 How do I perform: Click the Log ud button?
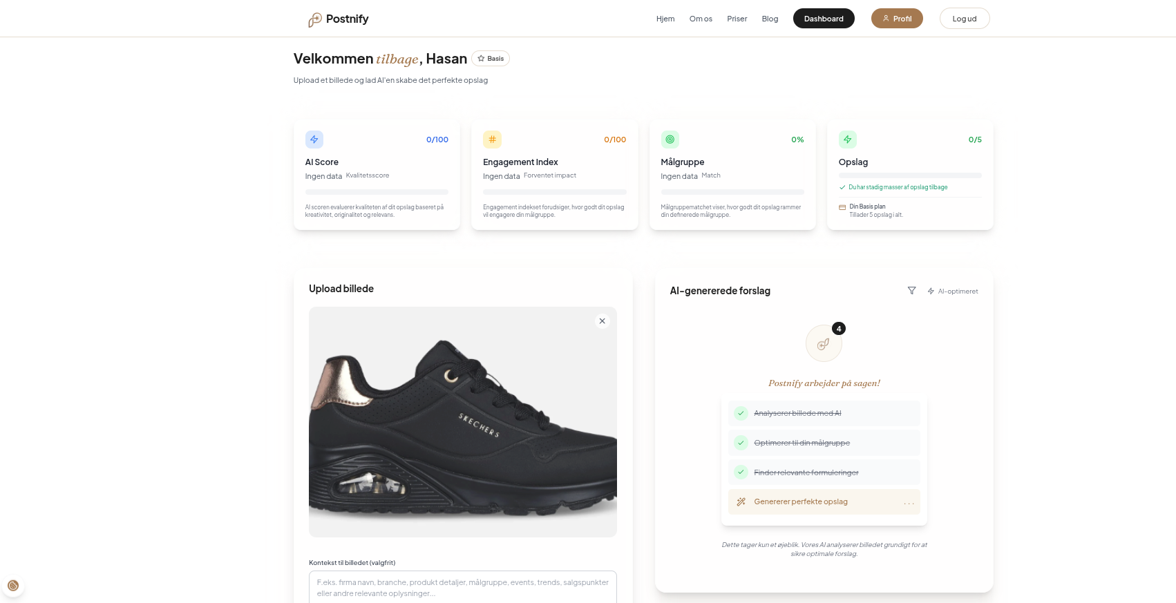coord(965,19)
